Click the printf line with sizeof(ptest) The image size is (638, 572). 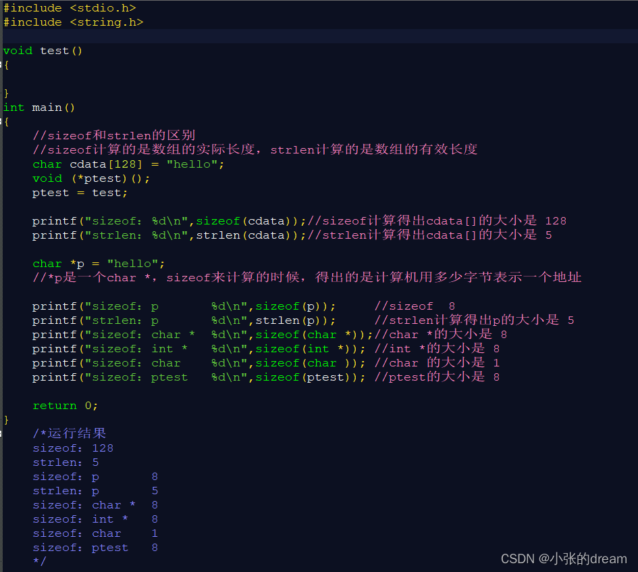266,377
